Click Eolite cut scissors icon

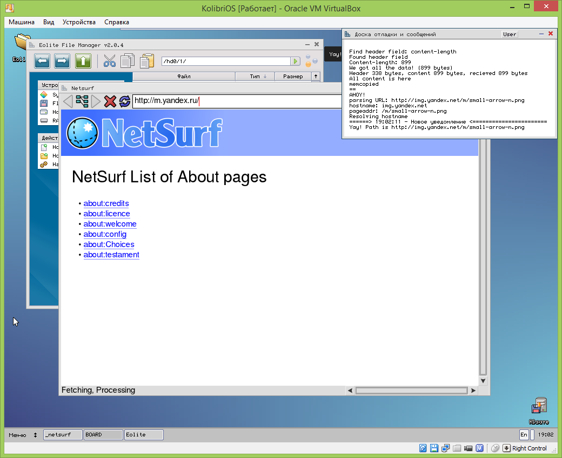pyautogui.click(x=110, y=61)
